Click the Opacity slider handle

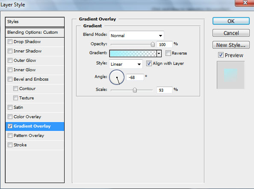click(x=153, y=44)
